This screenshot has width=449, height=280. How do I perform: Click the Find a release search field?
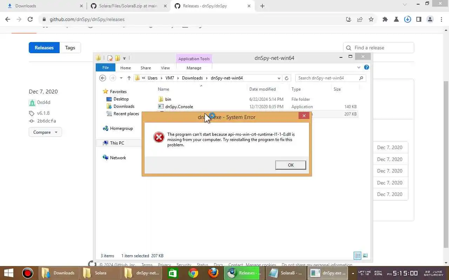[x=379, y=48]
